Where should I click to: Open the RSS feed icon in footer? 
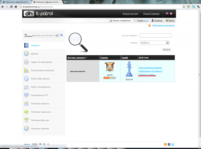coord(165,144)
